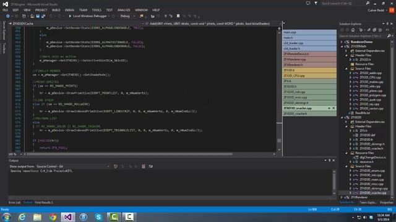
Task: Select dlgChangeDevice.rc in Solution Explorer
Action: pos(372,157)
